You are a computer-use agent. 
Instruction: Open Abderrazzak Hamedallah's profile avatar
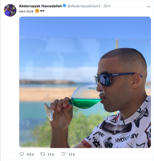point(10,10)
